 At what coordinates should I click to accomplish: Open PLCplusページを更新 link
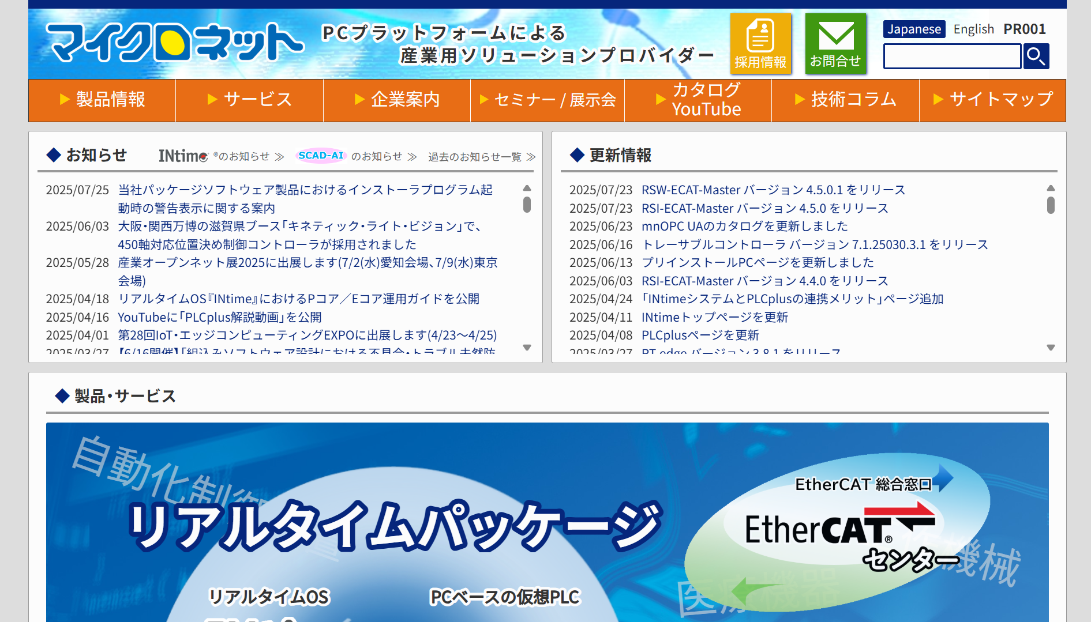[x=700, y=335]
